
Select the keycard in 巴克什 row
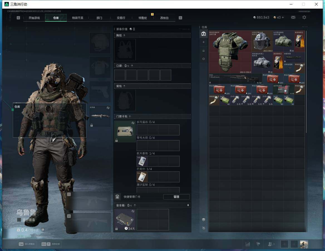(142, 177)
